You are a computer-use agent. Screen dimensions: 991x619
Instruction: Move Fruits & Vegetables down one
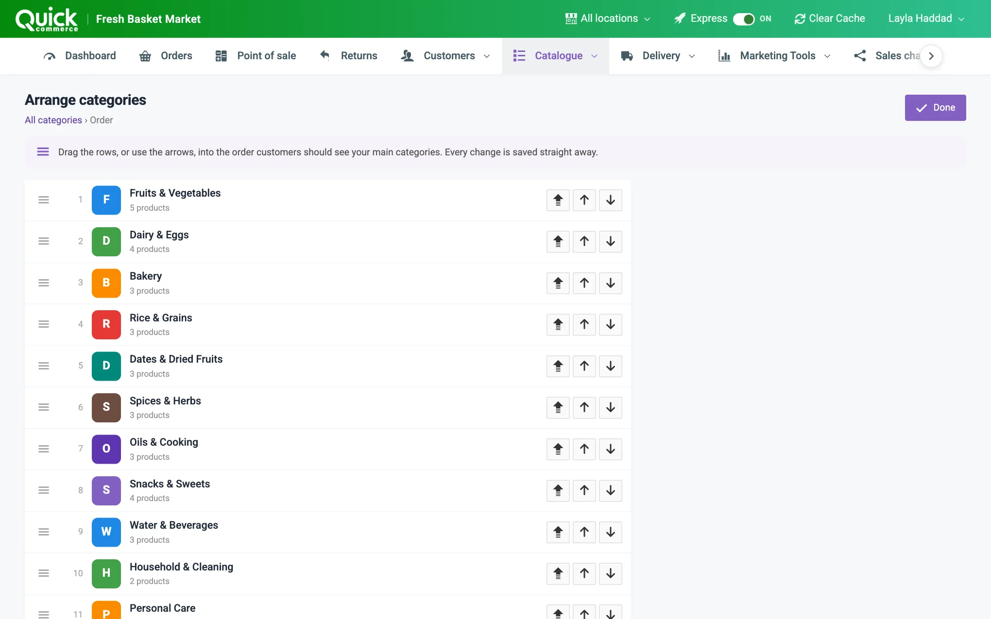[x=610, y=200]
